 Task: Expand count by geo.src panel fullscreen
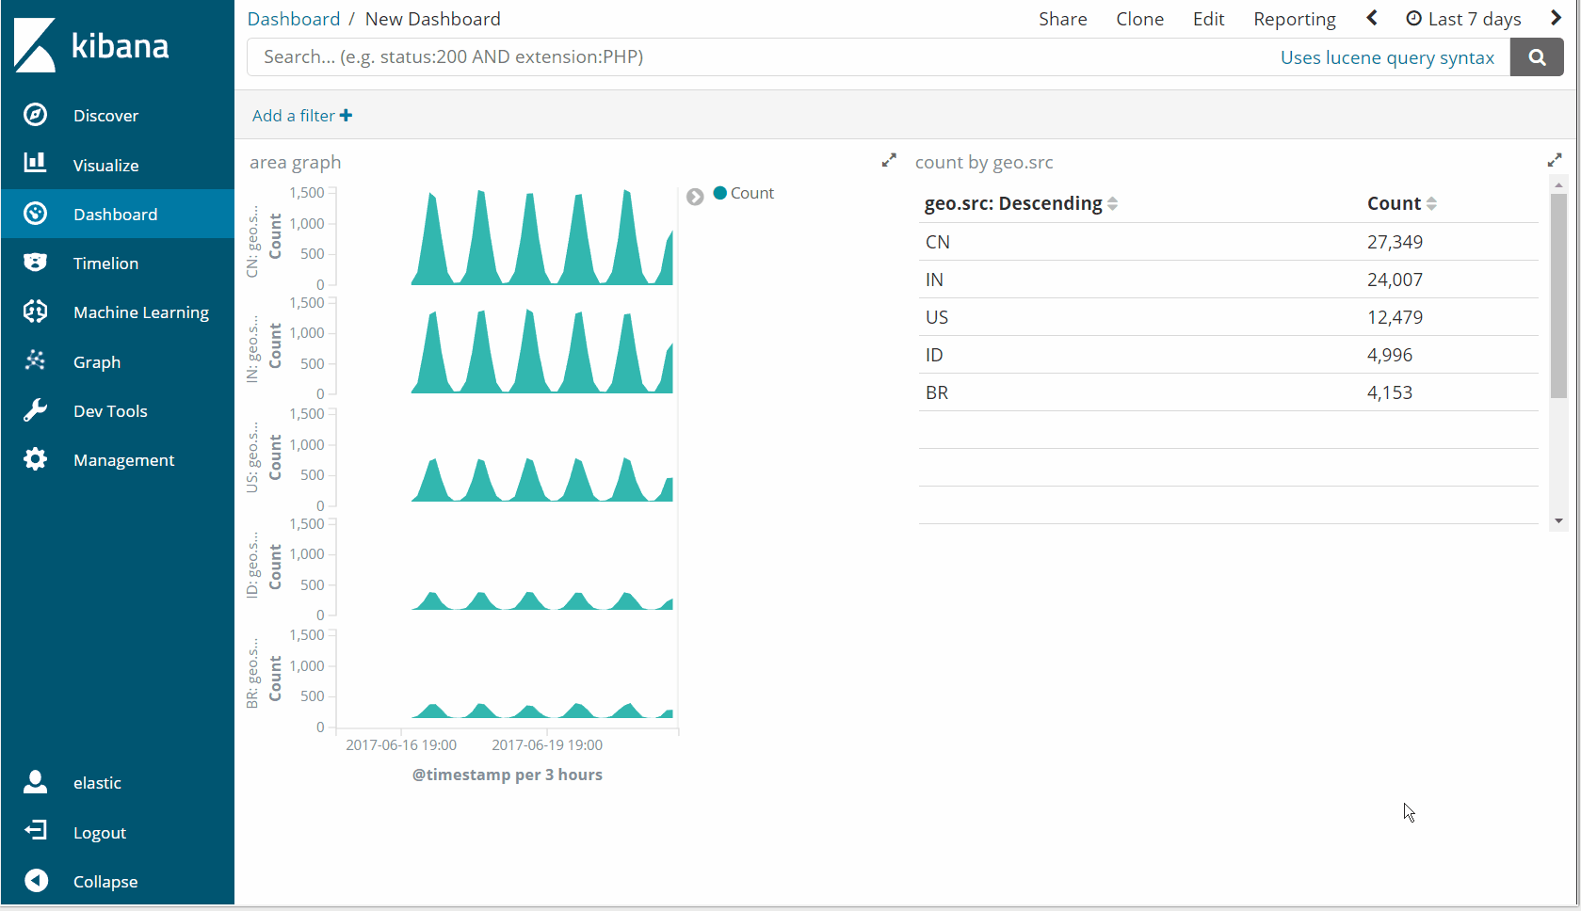1555,161
